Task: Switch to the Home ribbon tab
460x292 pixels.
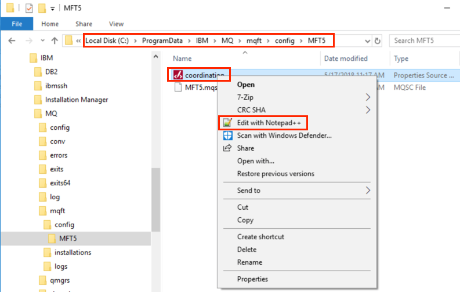Action: 50,24
